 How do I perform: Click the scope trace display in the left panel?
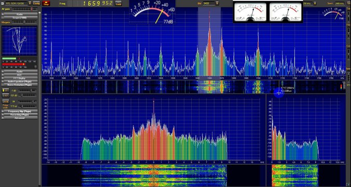point(20,41)
